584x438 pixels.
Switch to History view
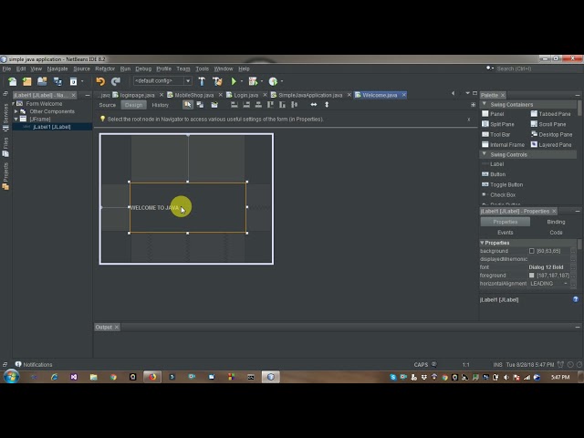tap(161, 105)
